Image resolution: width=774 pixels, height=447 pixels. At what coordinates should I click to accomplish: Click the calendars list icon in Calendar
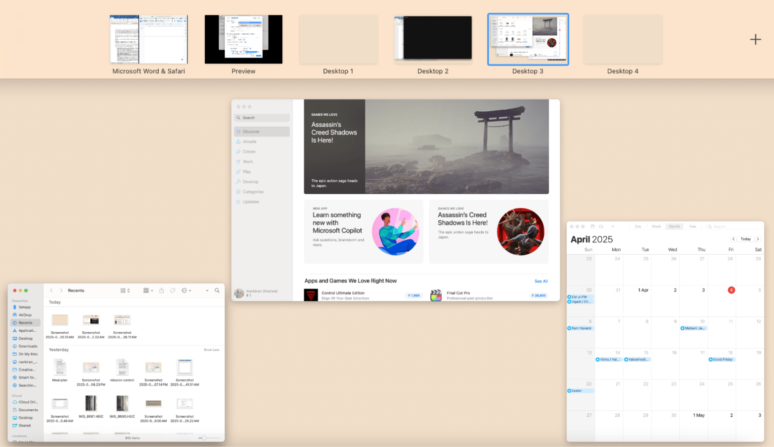(x=592, y=226)
